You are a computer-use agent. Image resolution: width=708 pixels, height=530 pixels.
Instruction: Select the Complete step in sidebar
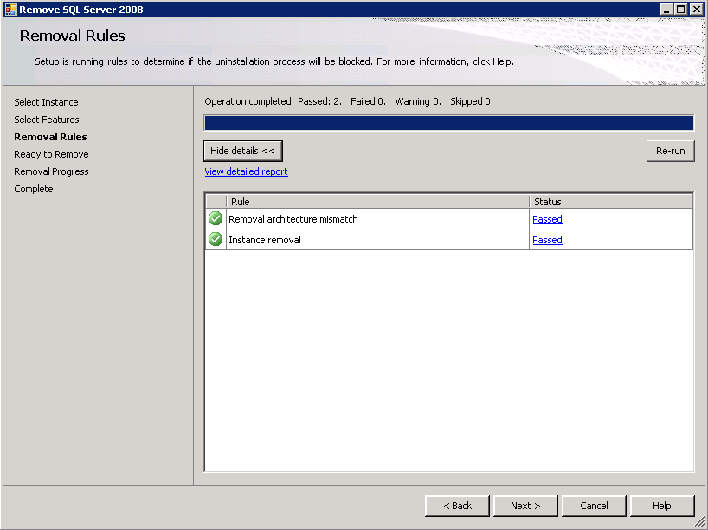34,189
